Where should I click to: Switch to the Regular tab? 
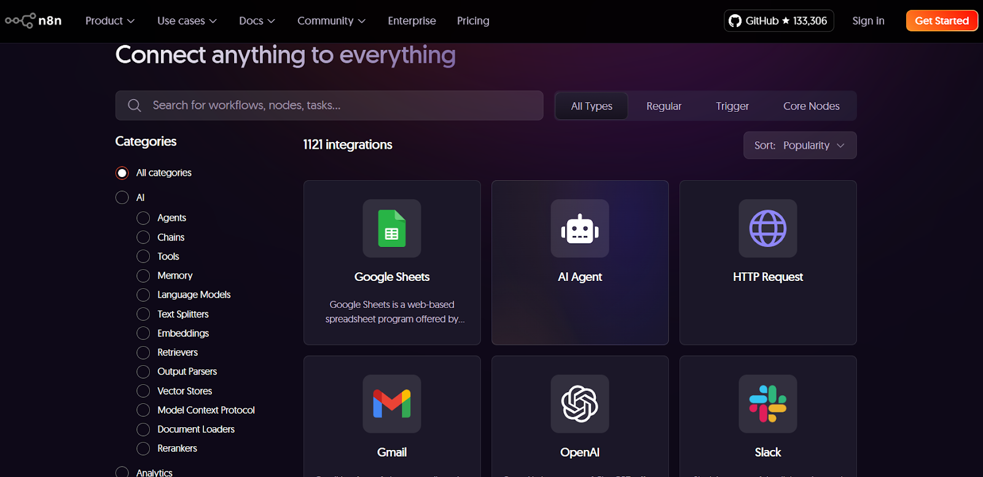pos(664,106)
